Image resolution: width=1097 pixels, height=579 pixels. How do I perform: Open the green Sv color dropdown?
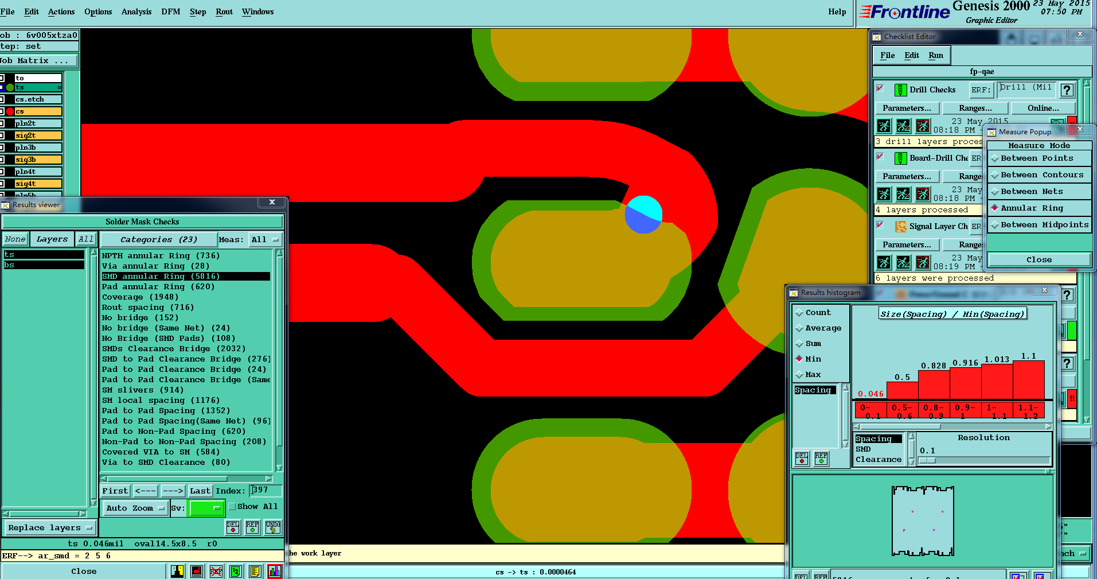(x=206, y=508)
